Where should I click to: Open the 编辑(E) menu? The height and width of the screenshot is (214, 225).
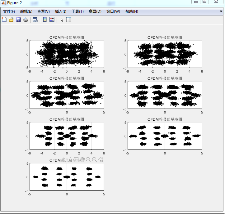[26, 11]
